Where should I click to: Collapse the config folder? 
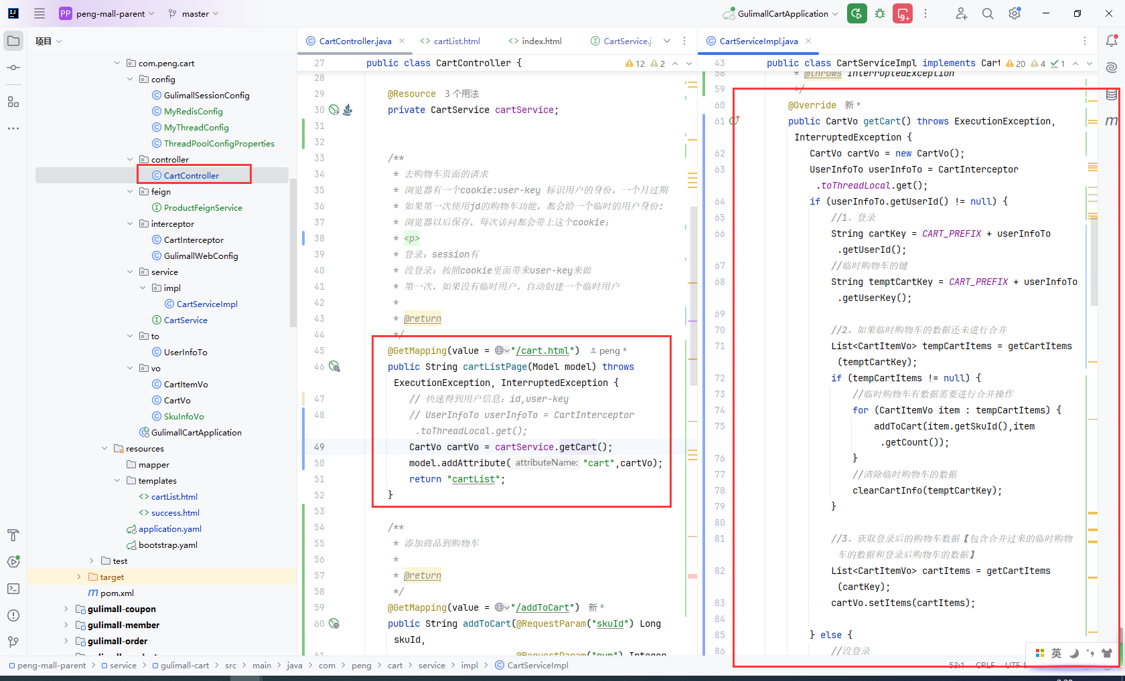pyautogui.click(x=130, y=79)
